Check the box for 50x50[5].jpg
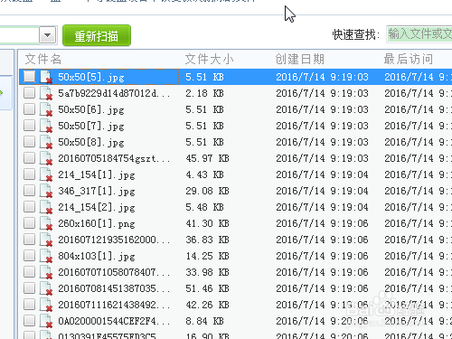Screen dimensions: 452x339 30,77
